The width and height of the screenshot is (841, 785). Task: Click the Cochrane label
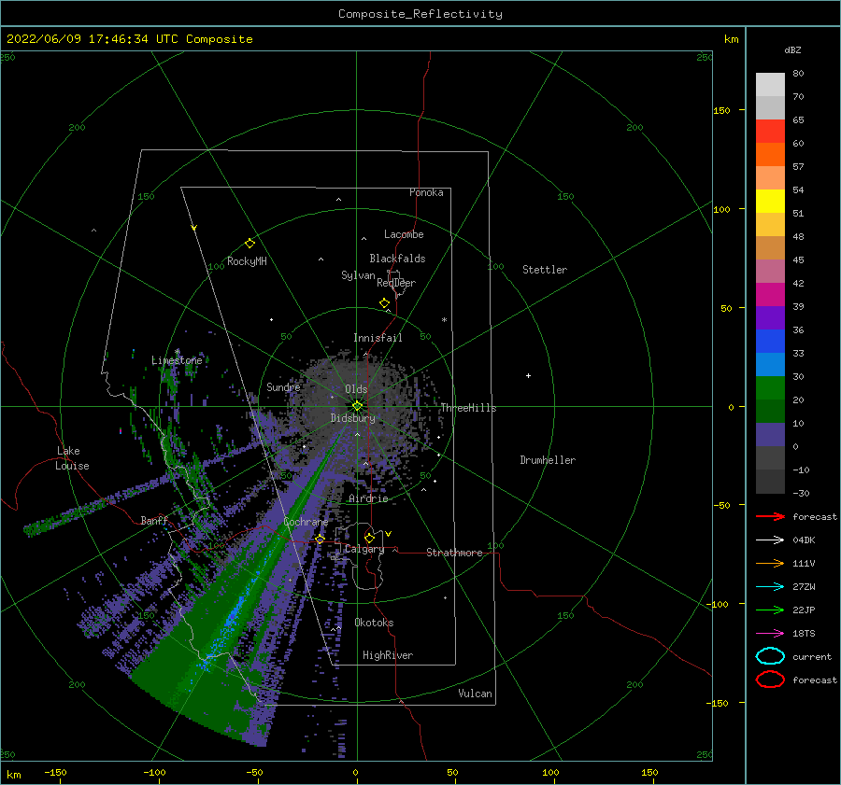point(306,522)
